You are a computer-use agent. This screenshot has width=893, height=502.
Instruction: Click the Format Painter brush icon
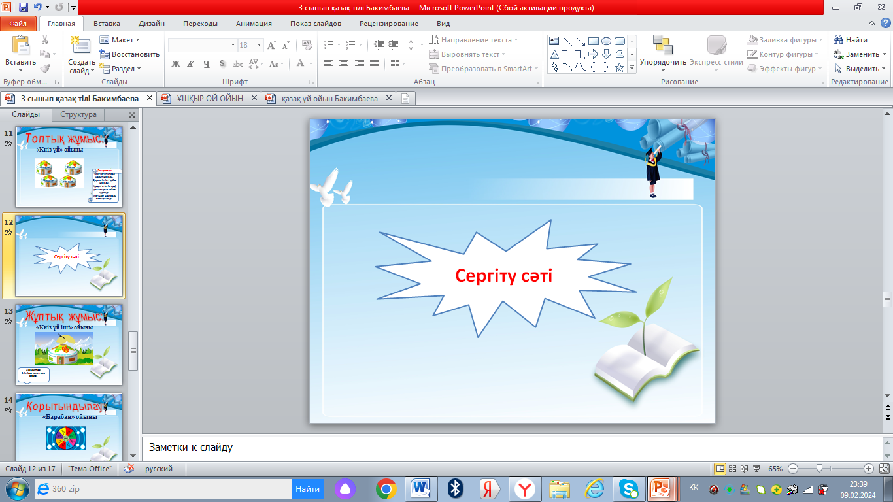(x=44, y=69)
